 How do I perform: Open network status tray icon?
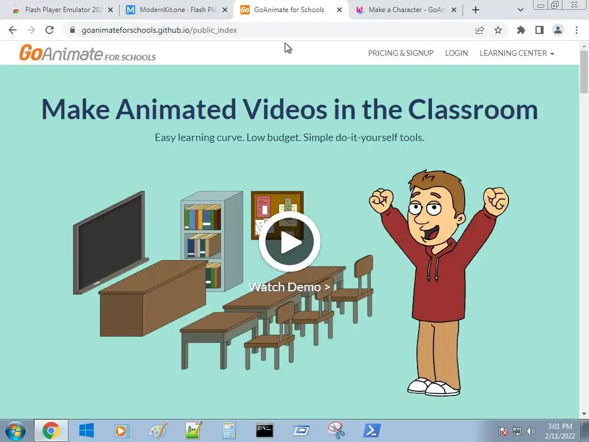click(517, 431)
